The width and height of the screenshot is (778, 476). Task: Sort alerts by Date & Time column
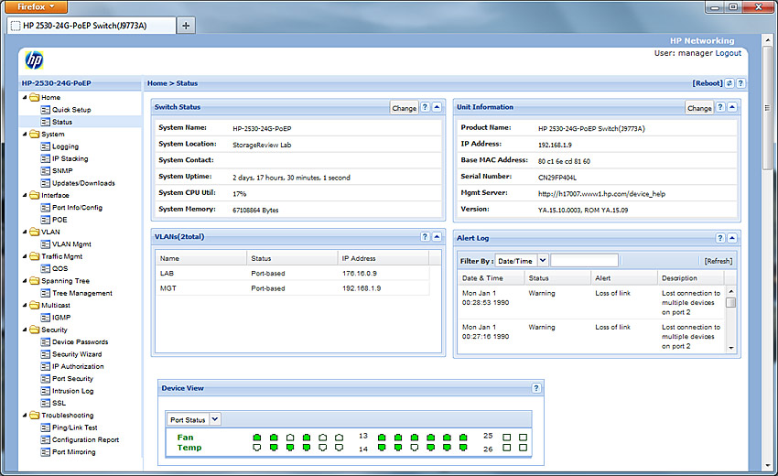click(491, 278)
